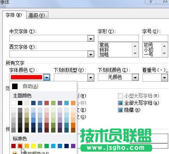Pick dark red in 标准色 row

click(13, 146)
